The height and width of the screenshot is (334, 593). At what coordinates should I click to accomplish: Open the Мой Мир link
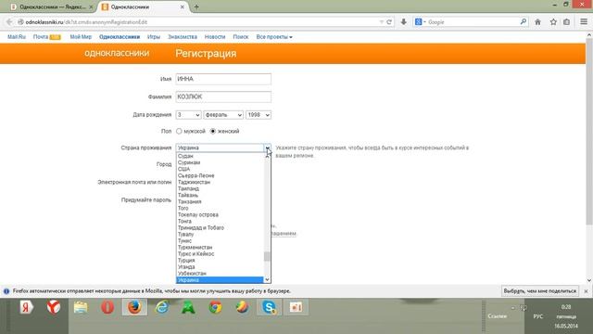81,37
